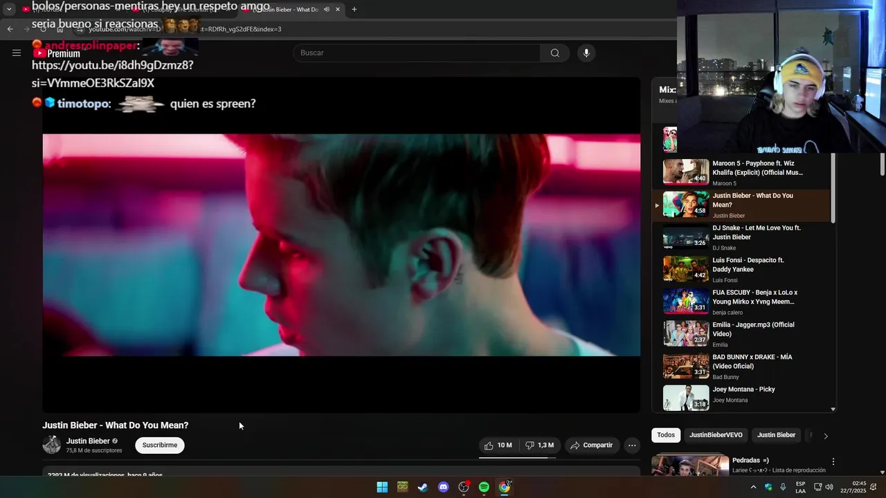The image size is (886, 498).
Task: Show hidden system tray icons chevron
Action: pos(753,487)
